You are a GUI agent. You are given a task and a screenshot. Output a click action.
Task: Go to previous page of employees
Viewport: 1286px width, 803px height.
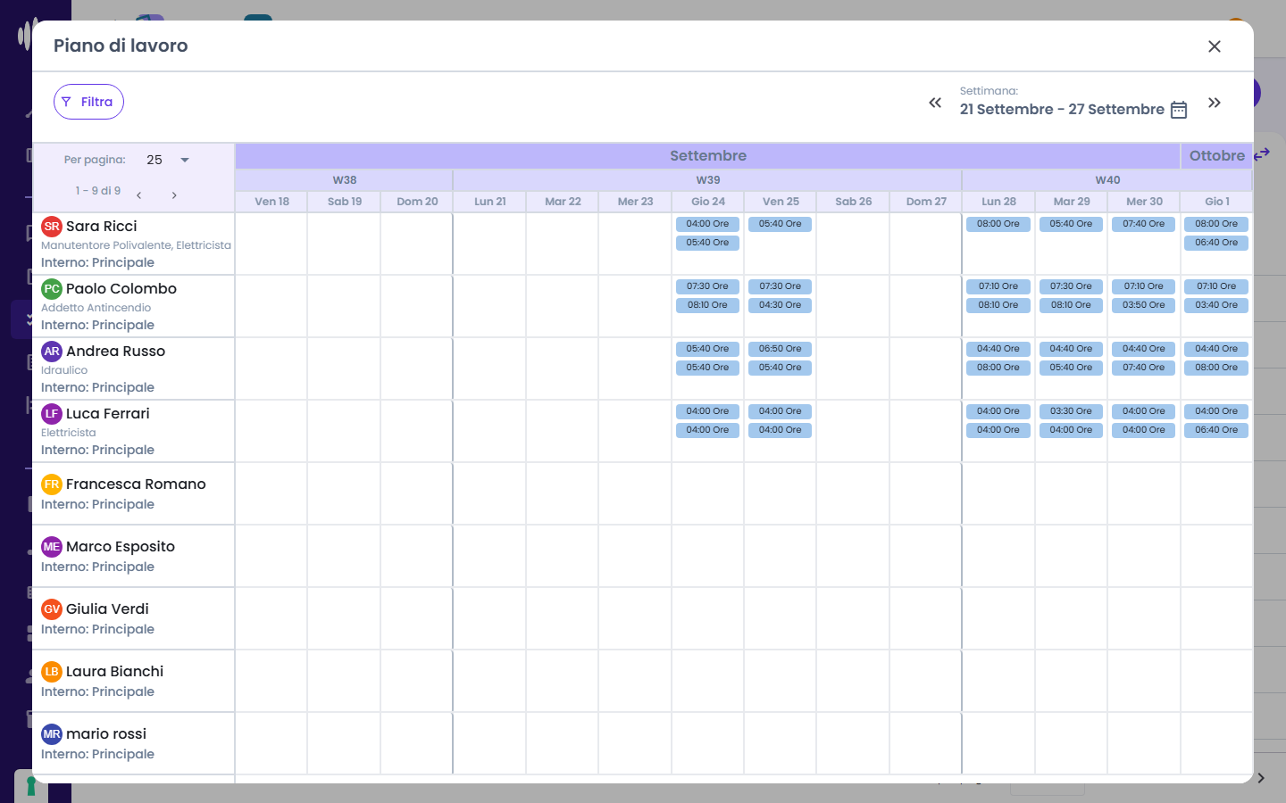coord(138,195)
